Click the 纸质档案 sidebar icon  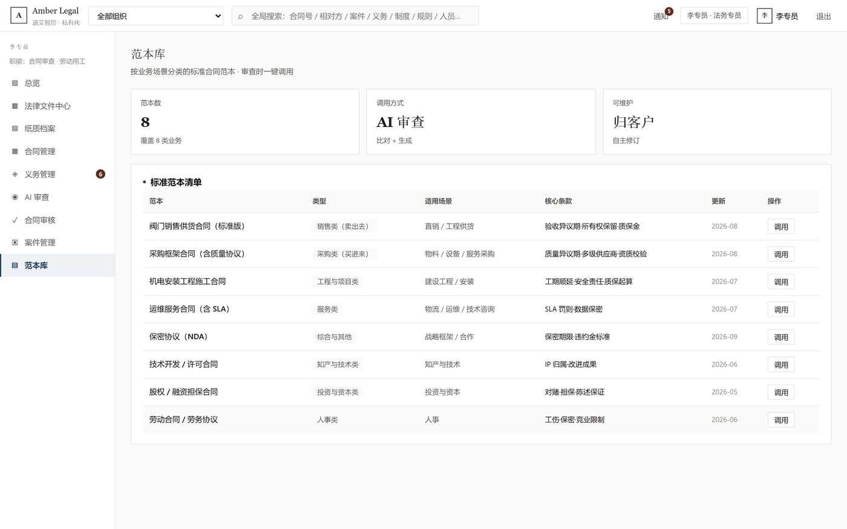[x=15, y=128]
